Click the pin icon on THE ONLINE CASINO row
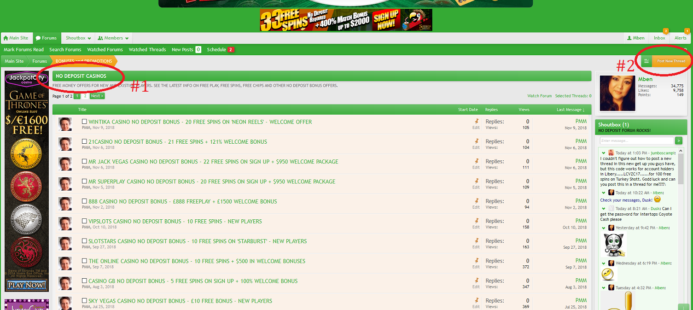693x310 pixels. tap(477, 260)
